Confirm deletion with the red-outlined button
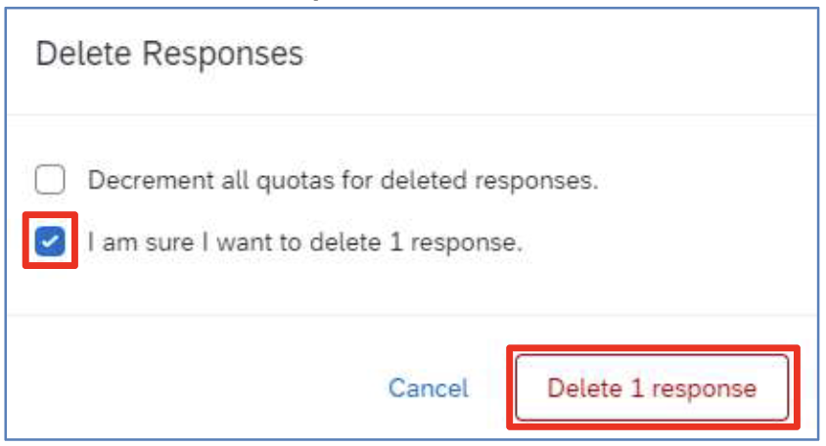826x446 pixels. [x=652, y=388]
